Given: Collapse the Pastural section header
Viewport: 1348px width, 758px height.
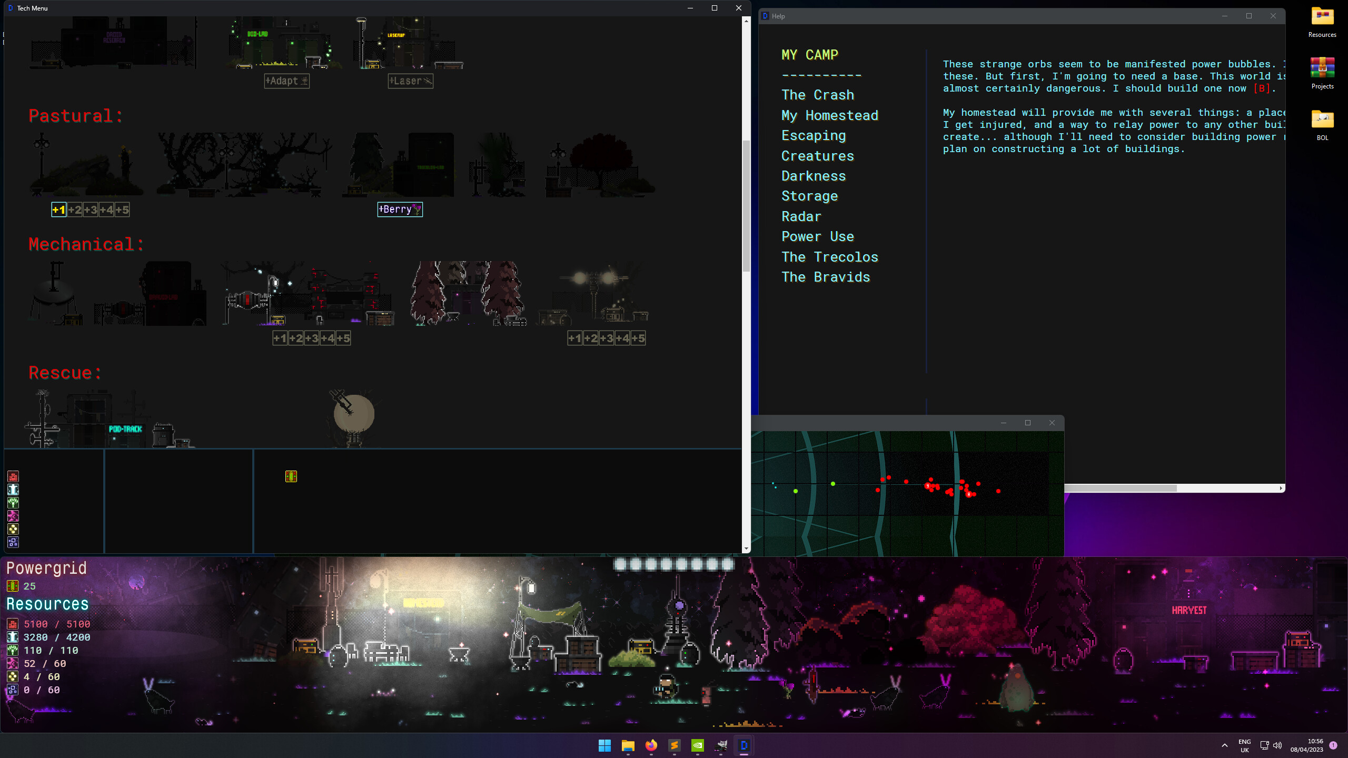Looking at the screenshot, I should 75,115.
